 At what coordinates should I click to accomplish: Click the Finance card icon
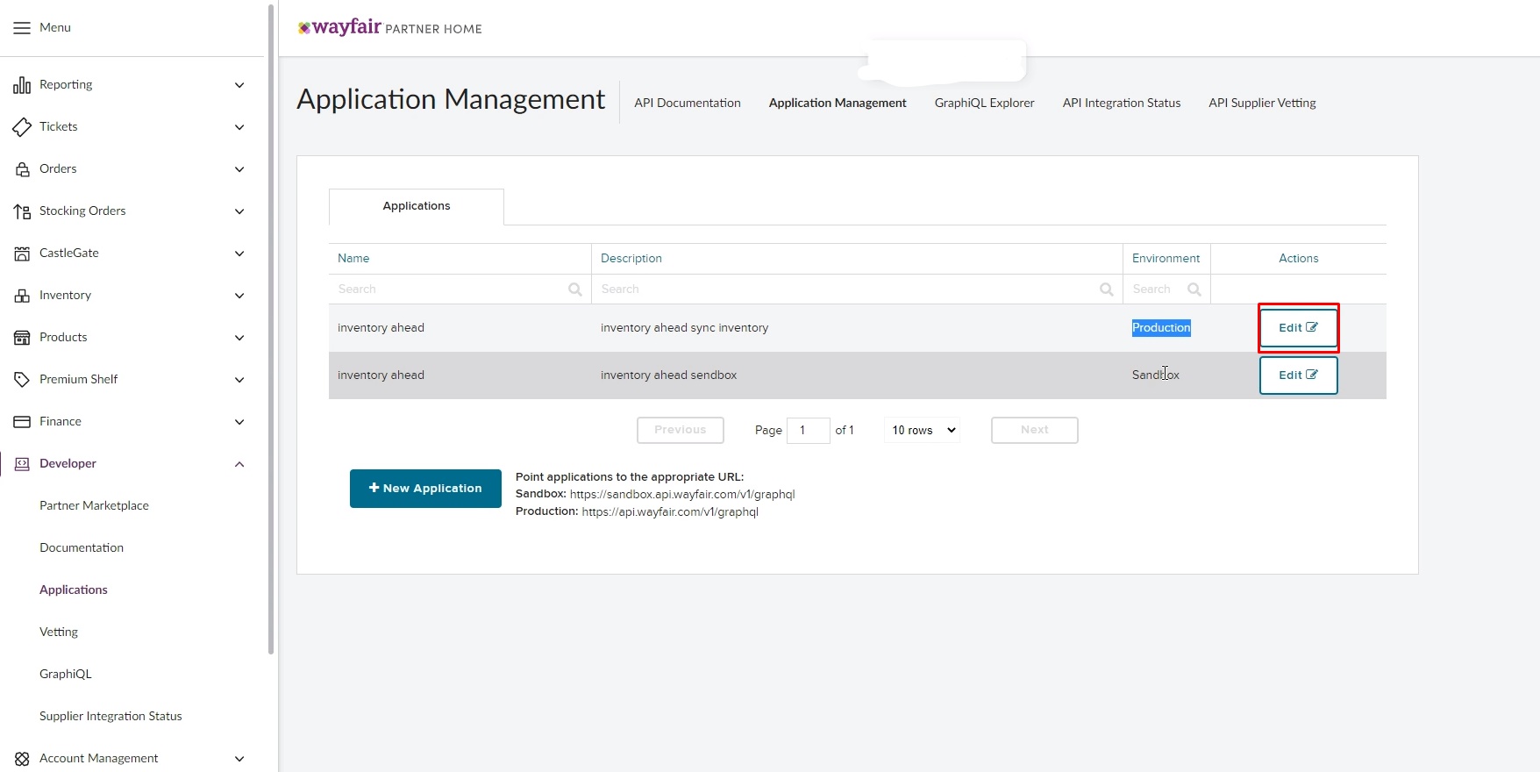pyautogui.click(x=22, y=422)
